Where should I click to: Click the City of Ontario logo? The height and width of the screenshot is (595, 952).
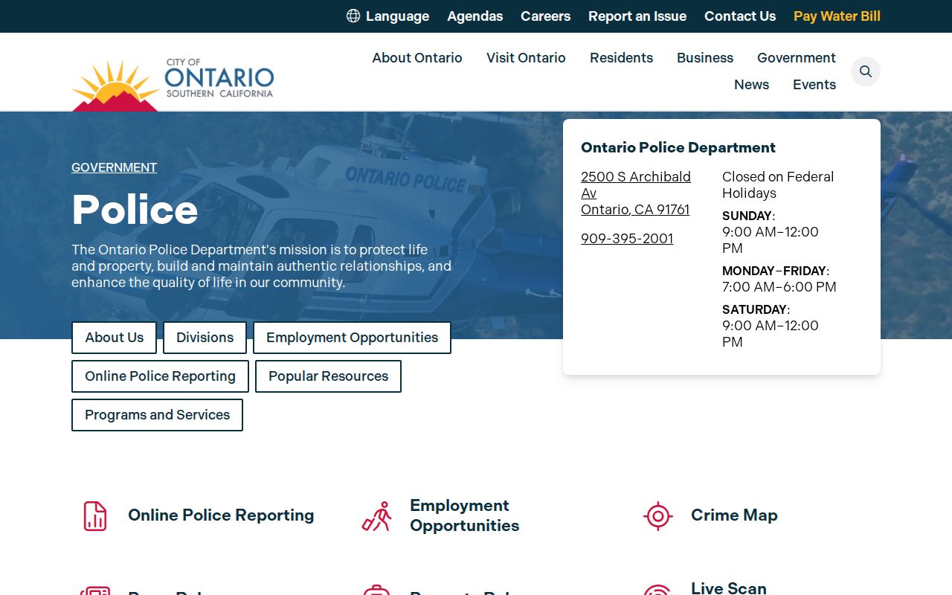click(173, 85)
